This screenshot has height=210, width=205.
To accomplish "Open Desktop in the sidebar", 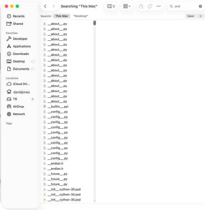I will click(19, 61).
